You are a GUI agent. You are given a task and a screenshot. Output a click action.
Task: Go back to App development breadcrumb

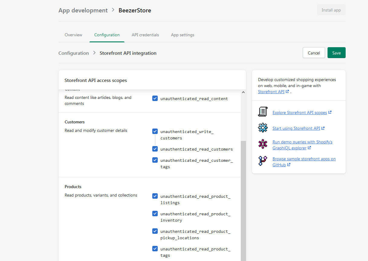tap(83, 10)
